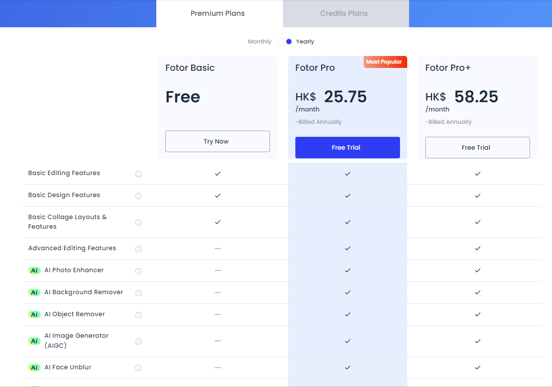
Task: Select the Yearly billing label
Action: tap(305, 42)
